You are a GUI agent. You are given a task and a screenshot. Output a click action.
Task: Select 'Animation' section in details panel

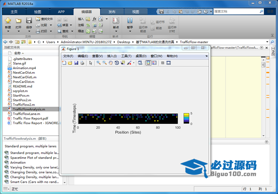pyautogui.click(x=18, y=163)
